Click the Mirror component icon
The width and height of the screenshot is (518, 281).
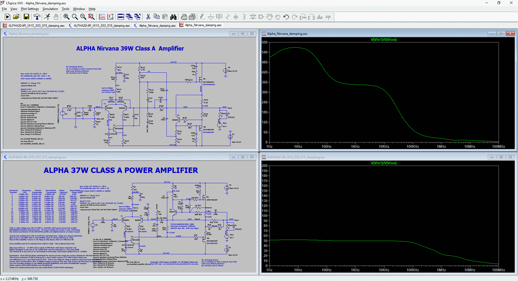click(311, 17)
